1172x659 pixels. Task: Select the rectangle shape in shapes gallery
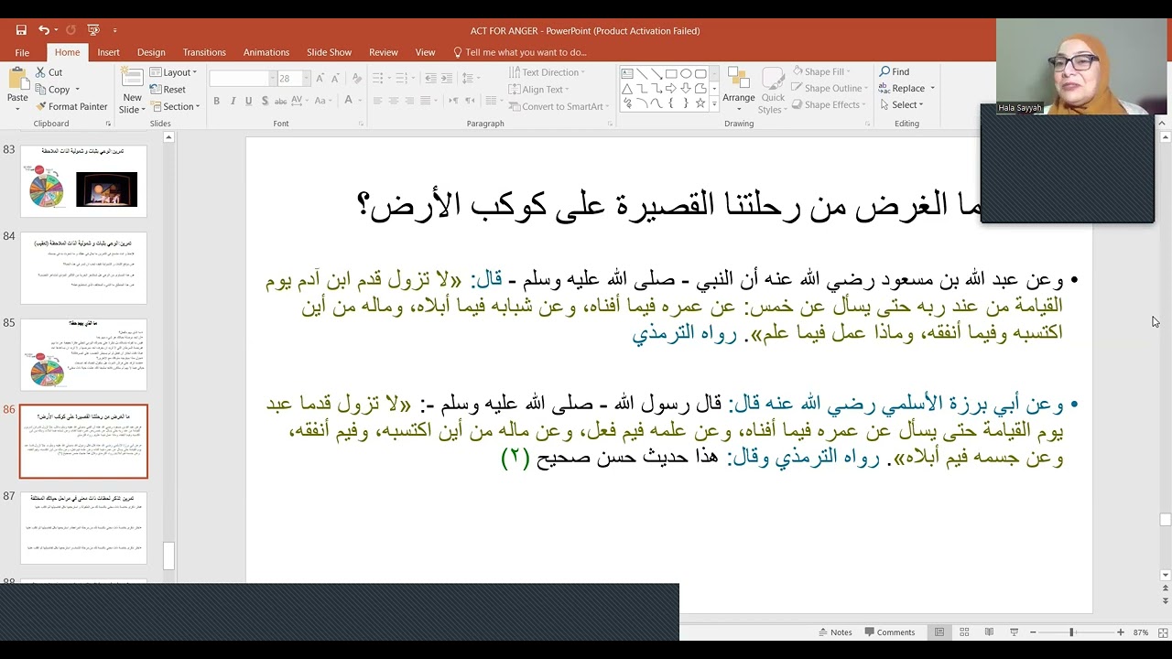(x=671, y=74)
